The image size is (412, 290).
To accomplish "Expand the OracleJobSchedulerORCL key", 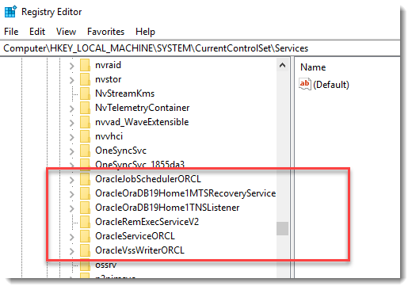I will (72, 180).
